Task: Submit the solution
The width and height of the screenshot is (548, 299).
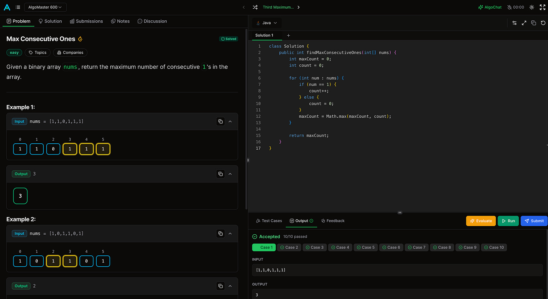Action: (x=534, y=221)
